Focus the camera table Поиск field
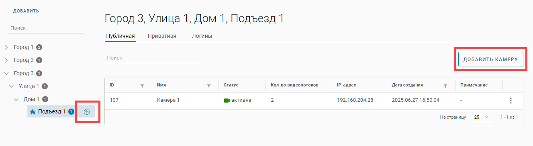The width and height of the screenshot is (533, 146). [153, 58]
